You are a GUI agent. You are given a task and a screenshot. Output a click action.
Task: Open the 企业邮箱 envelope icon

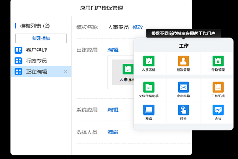tap(183, 87)
